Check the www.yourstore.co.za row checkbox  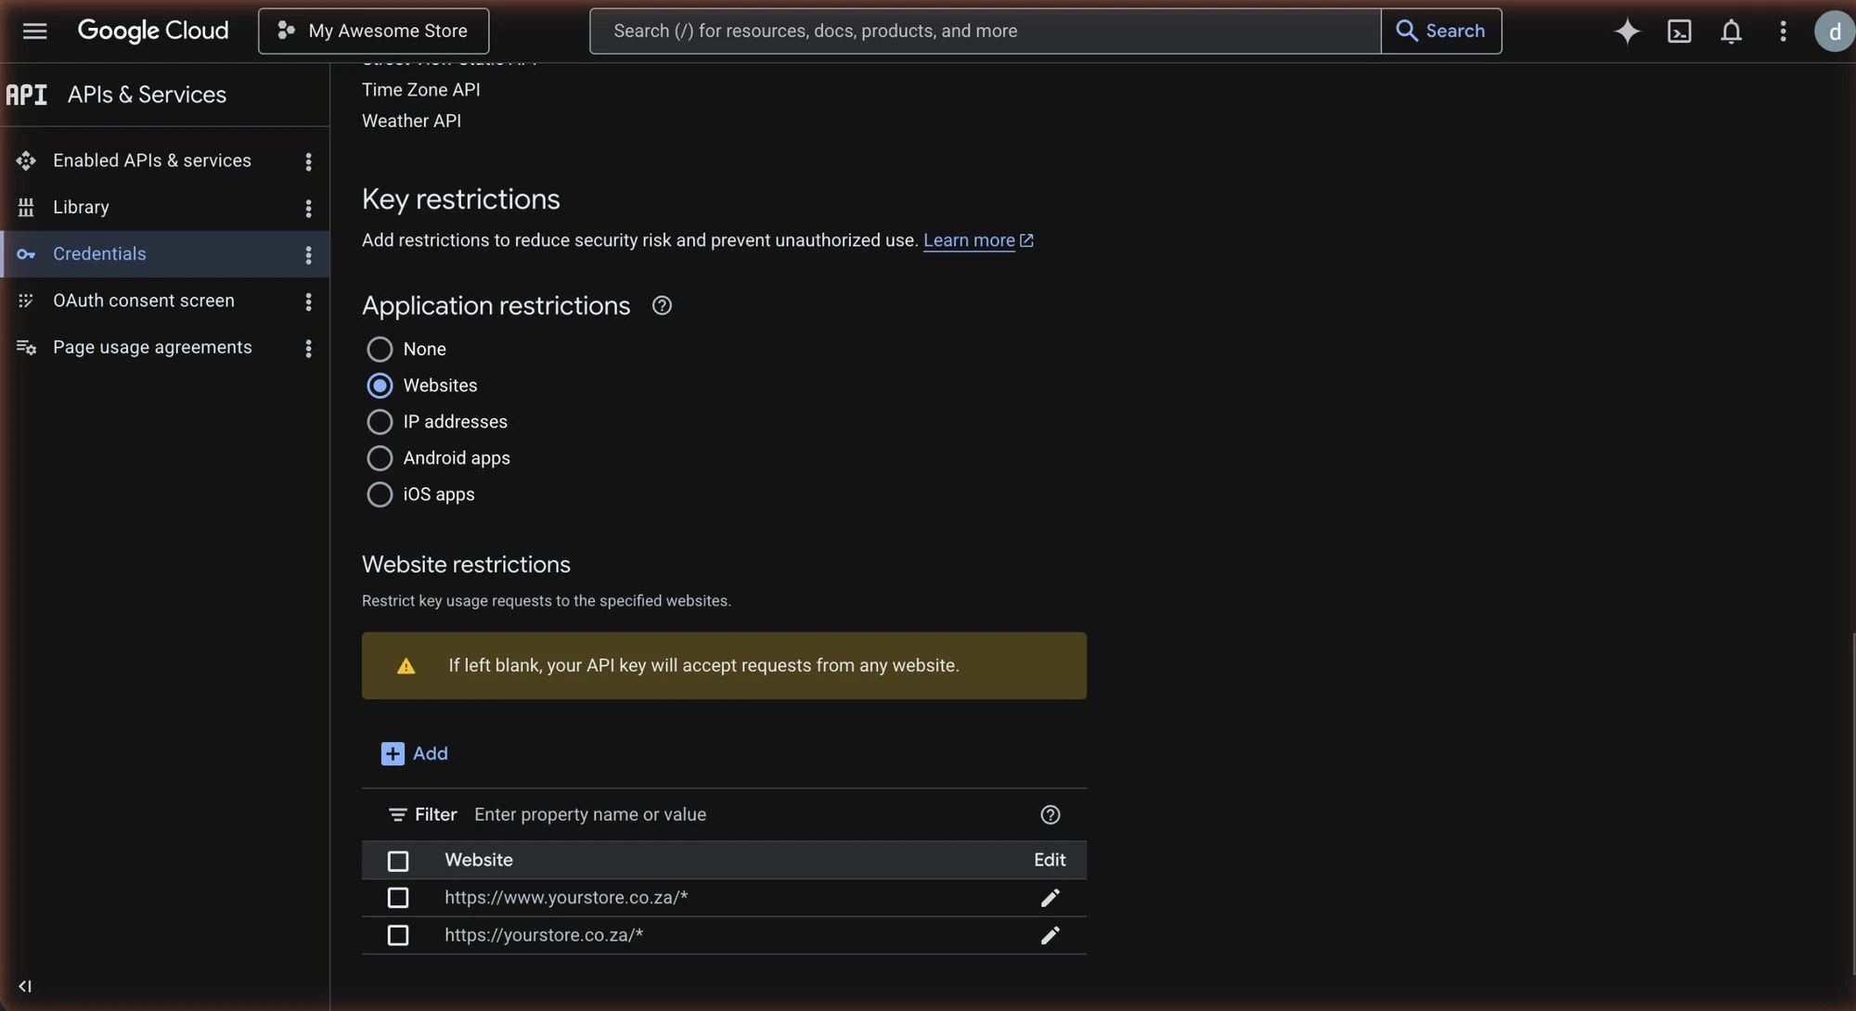point(397,898)
